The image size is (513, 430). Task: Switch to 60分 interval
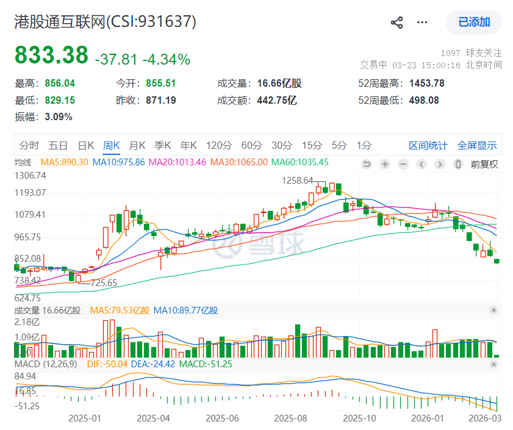(x=251, y=145)
